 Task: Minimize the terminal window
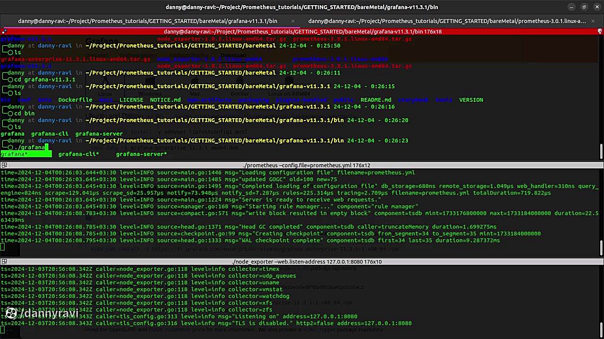pyautogui.click(x=571, y=7)
